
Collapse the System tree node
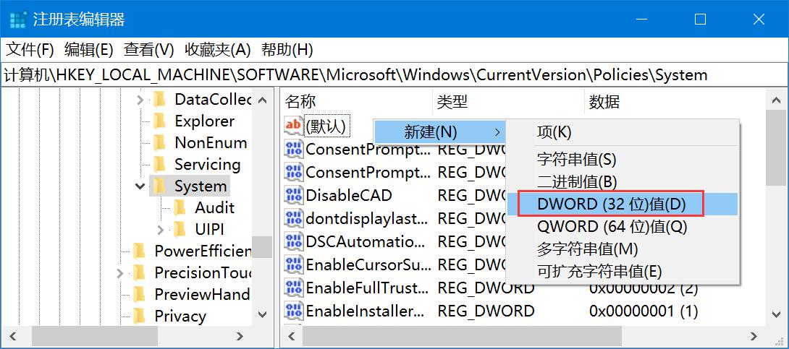pos(140,186)
